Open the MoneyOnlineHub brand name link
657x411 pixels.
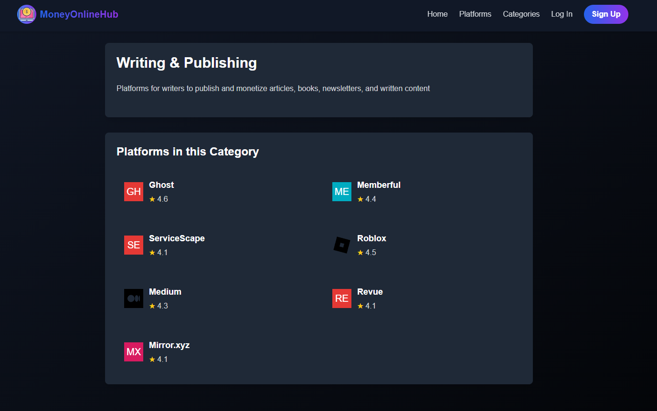[x=79, y=14]
